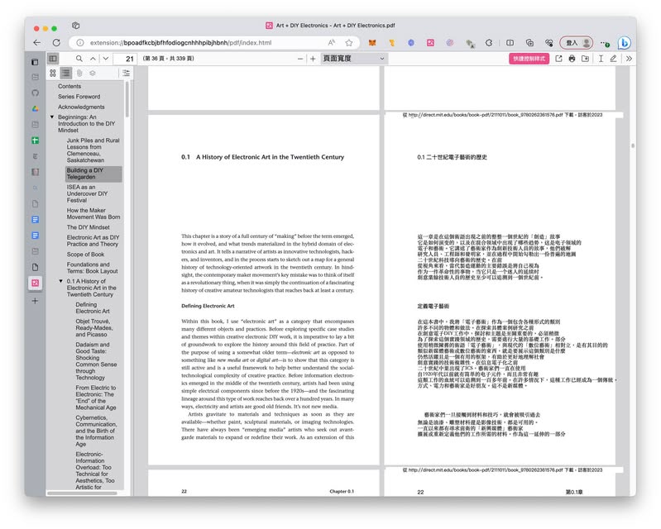Open The DIY Mindset outline entry
Viewport: 661px width, 529px height.
[88, 227]
